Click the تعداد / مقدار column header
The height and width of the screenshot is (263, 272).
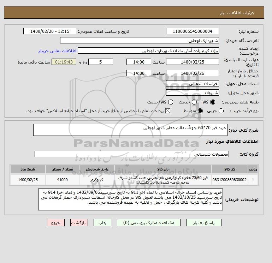point(63,169)
